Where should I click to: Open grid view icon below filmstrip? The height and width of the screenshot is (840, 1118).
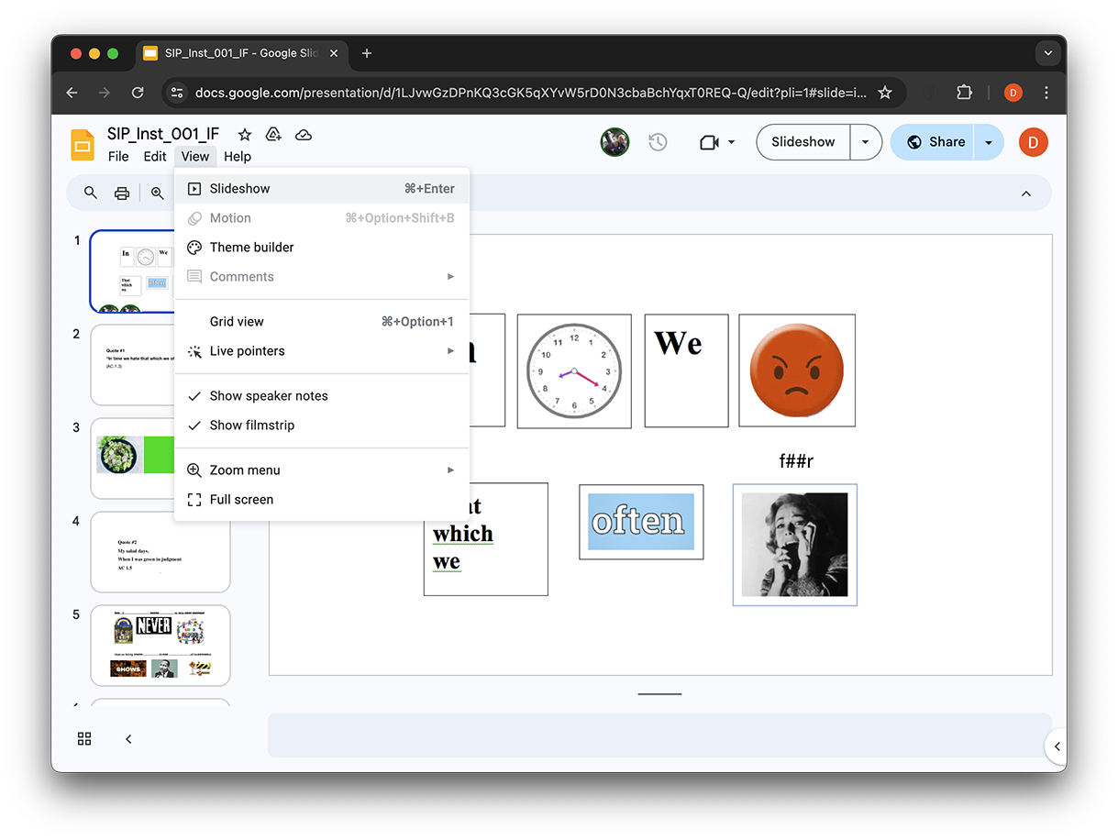[x=84, y=738]
